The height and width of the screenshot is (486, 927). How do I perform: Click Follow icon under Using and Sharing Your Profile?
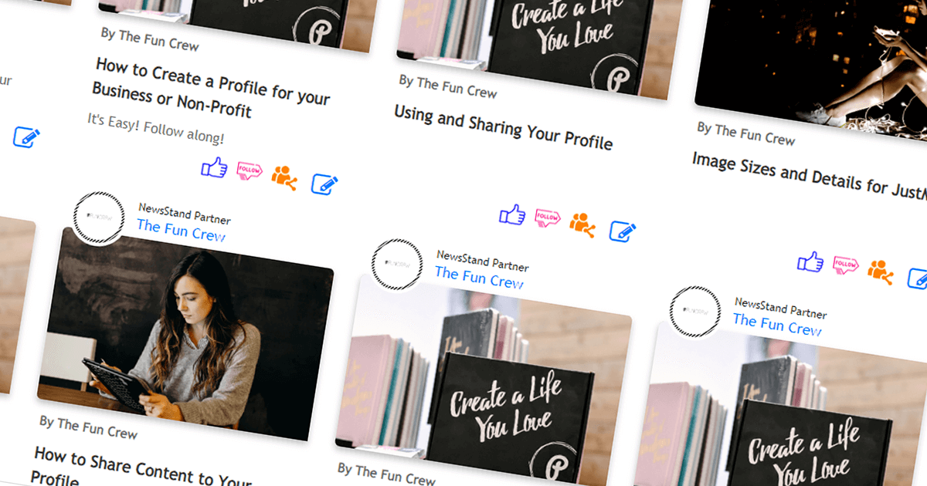[548, 218]
